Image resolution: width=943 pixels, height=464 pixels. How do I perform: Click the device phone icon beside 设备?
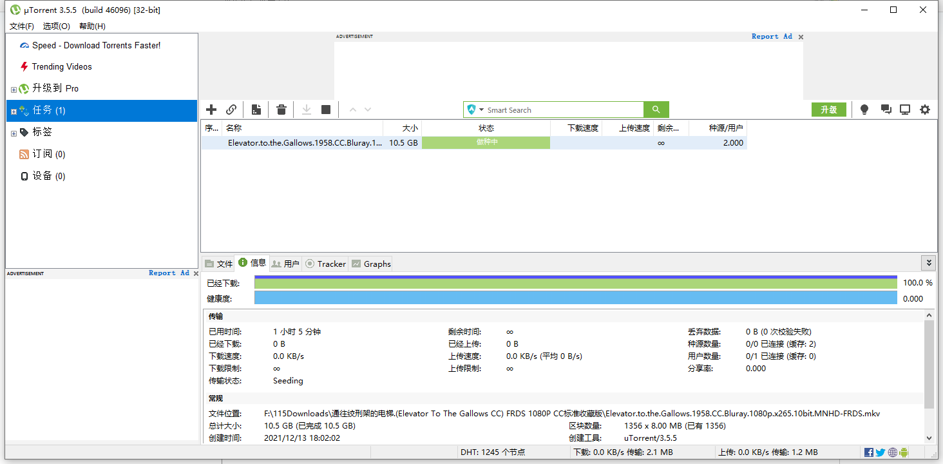[x=24, y=176]
